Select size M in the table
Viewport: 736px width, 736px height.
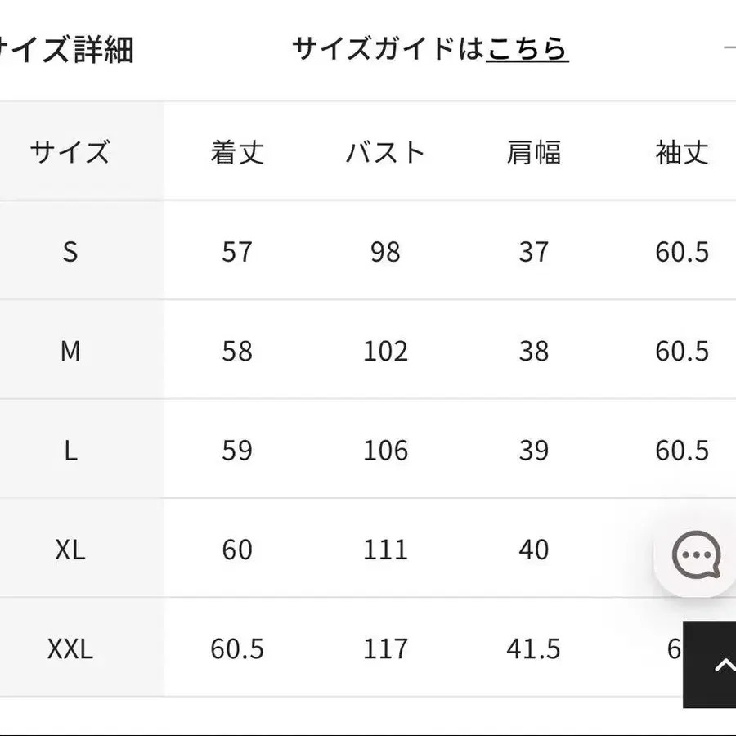pos(70,351)
